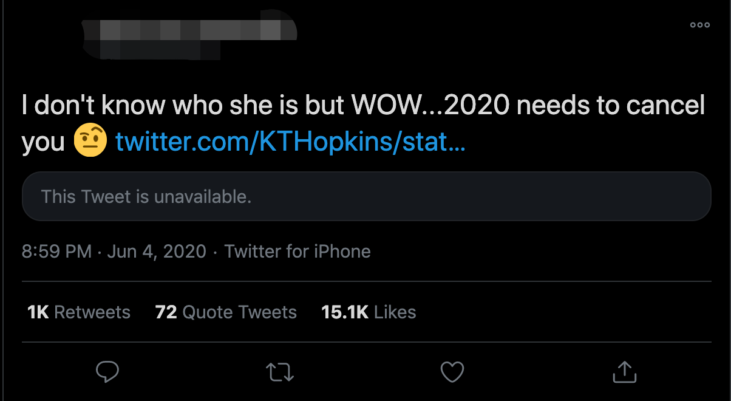Open the share tweet options
Viewport: 731px width, 401px height.
point(624,372)
